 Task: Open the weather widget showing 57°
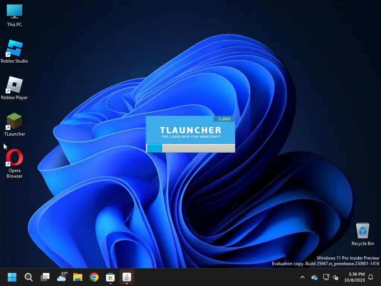62,277
